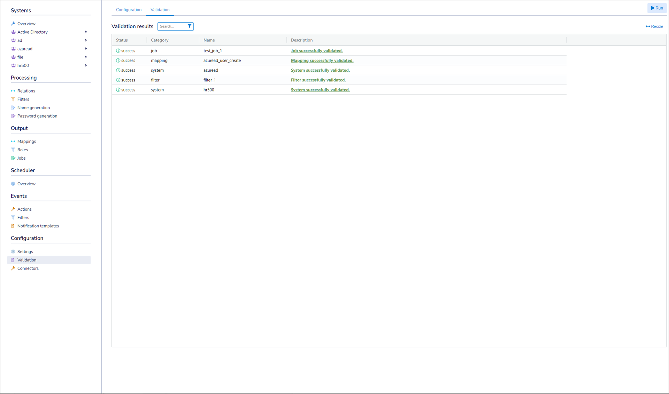Click the Jobs icon under Output
The image size is (669, 394).
tap(13, 158)
